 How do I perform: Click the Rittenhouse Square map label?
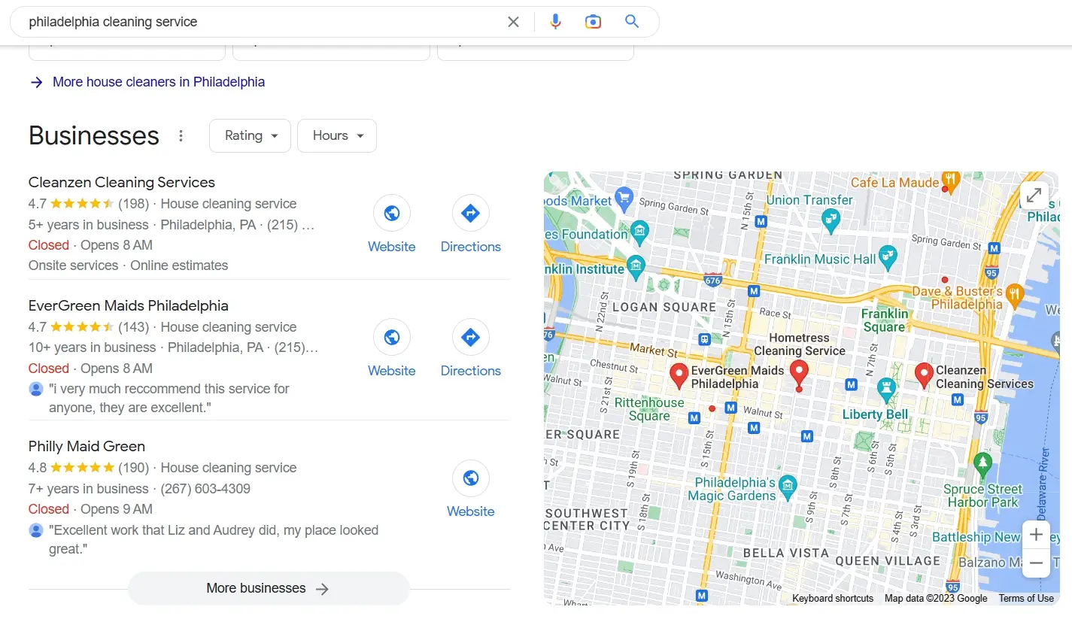tap(649, 409)
